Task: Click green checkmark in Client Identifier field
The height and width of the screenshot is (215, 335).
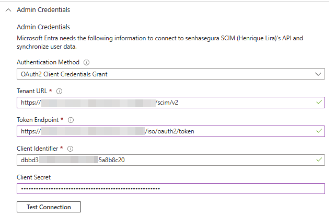Action: [319, 160]
